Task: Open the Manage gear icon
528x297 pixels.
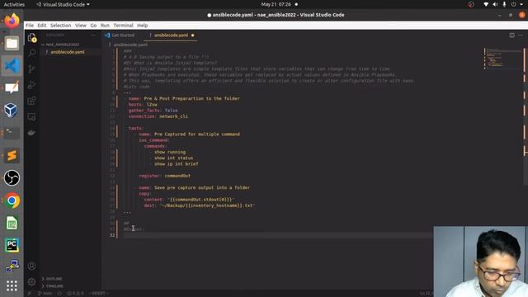Action: pyautogui.click(x=31, y=281)
